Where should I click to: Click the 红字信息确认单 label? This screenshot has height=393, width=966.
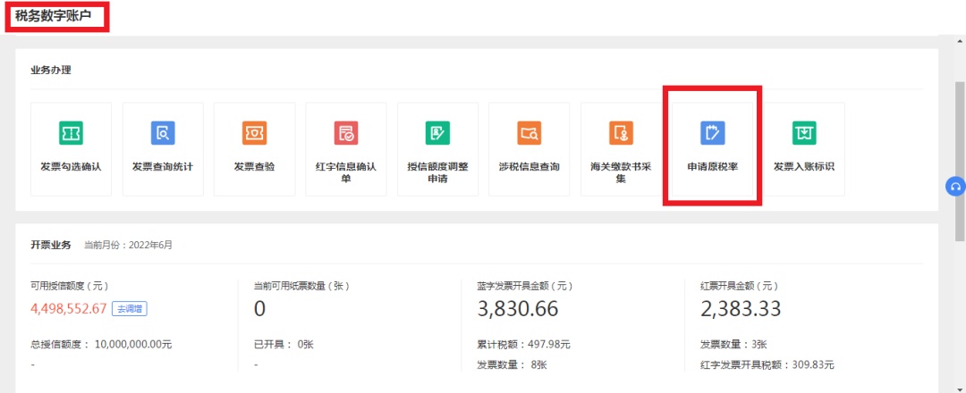(346, 172)
